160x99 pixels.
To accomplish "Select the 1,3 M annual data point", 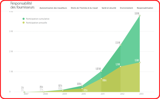I will coord(121,67).
